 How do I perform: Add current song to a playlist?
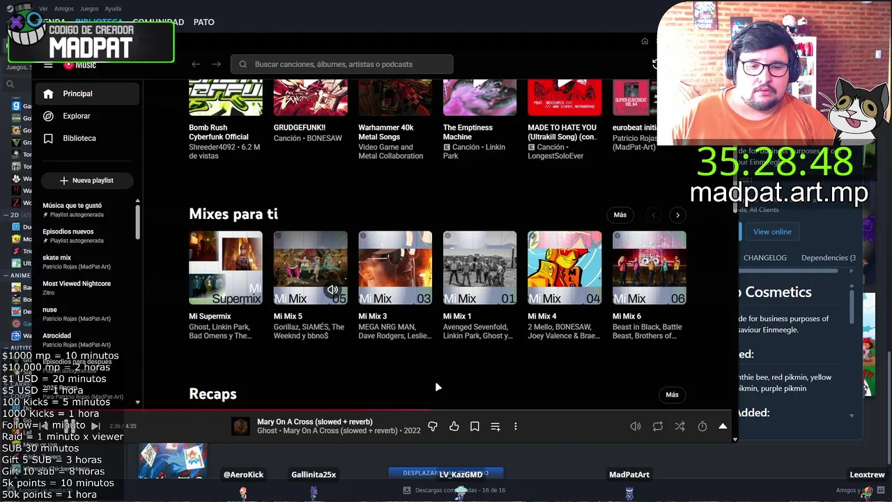495,426
